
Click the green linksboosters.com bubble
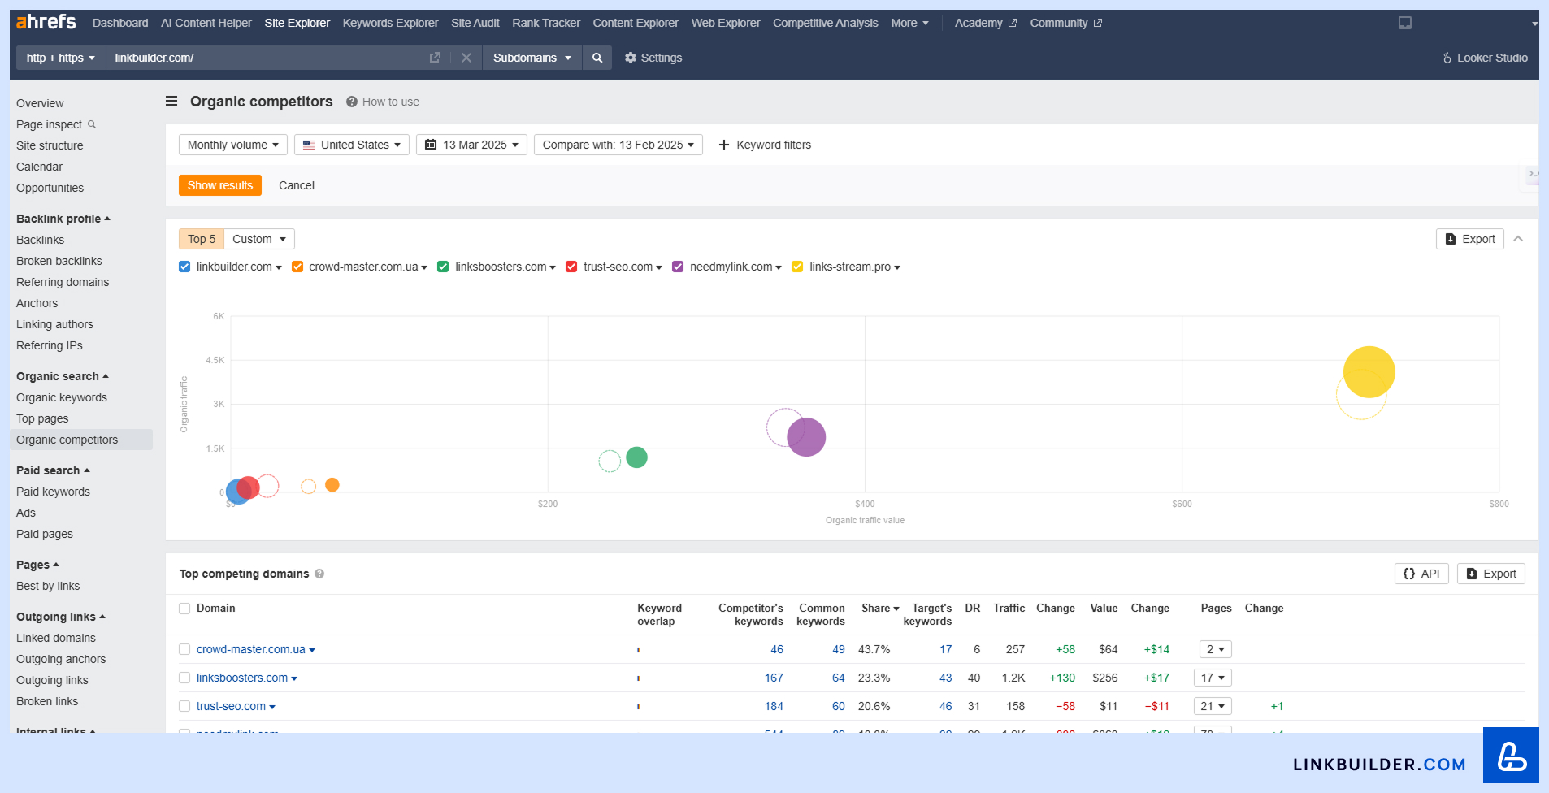[637, 457]
